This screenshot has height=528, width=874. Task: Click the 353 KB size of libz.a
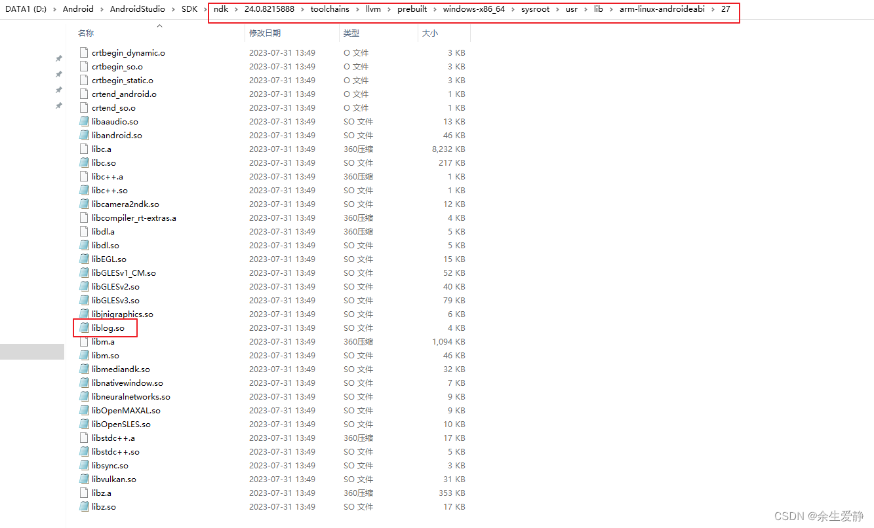tap(452, 493)
